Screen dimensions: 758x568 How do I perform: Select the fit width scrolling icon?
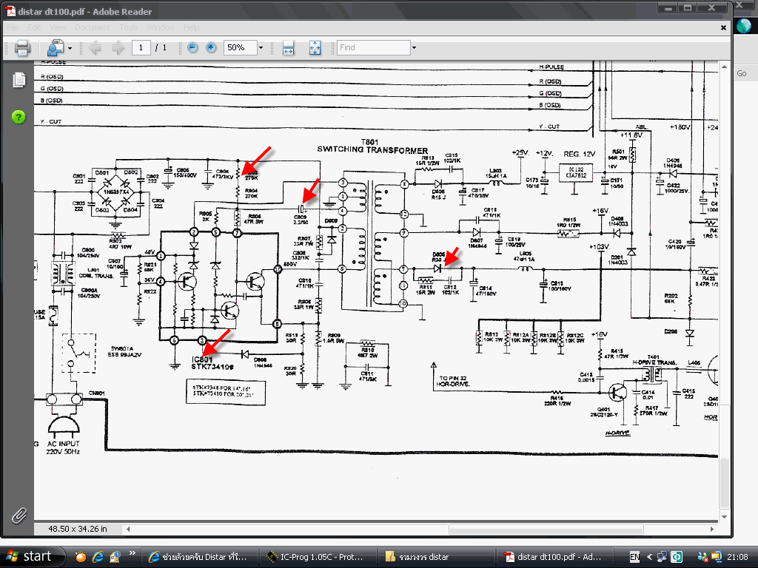pyautogui.click(x=288, y=48)
